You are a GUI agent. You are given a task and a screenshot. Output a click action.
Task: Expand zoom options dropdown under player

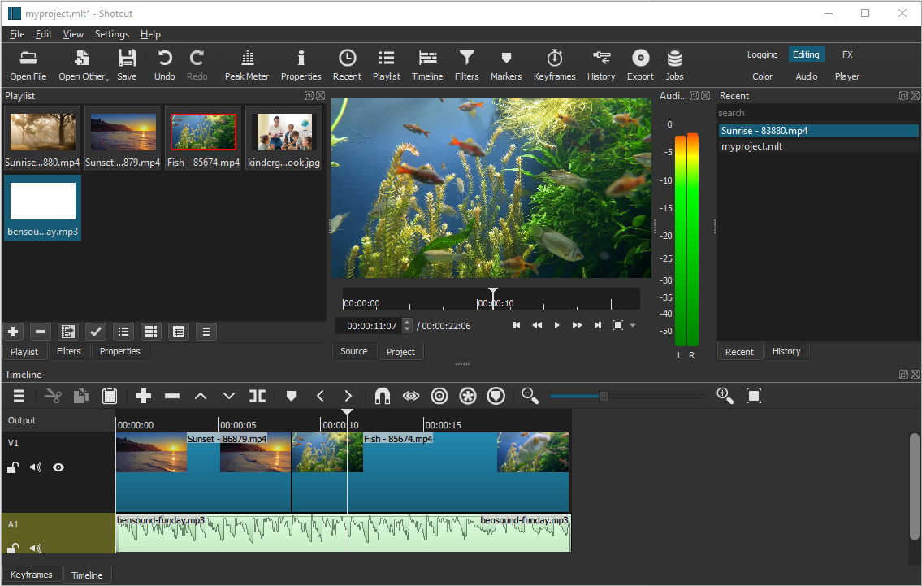(633, 325)
